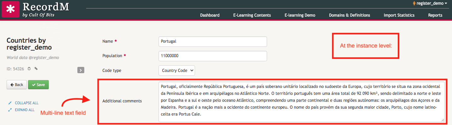The width and height of the screenshot is (452, 125).
Task: Click the collapse arrows icon beside COLLAPSE ALL
Action: click(x=10, y=103)
